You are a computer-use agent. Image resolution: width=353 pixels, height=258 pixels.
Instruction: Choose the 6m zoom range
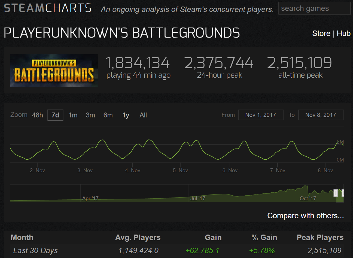point(108,115)
